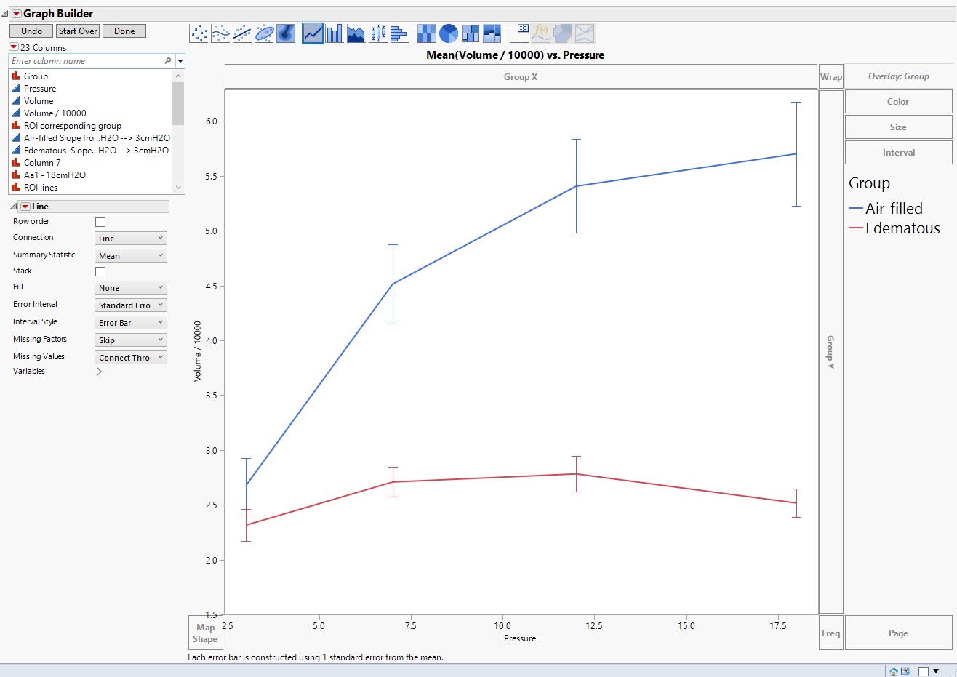Open the Line section red triangle menu
The height and width of the screenshot is (677, 957).
25,207
